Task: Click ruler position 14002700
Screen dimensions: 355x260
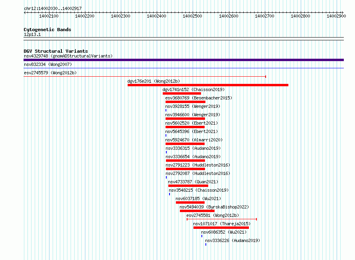Action: coord(265,16)
